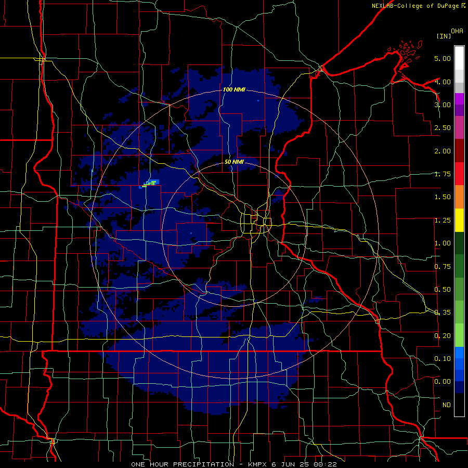Click the 0.35 scale value
Screen dimensions: 468x468
[443, 313]
